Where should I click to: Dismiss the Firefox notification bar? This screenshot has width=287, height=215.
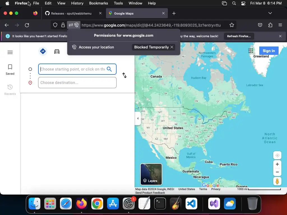click(x=280, y=36)
